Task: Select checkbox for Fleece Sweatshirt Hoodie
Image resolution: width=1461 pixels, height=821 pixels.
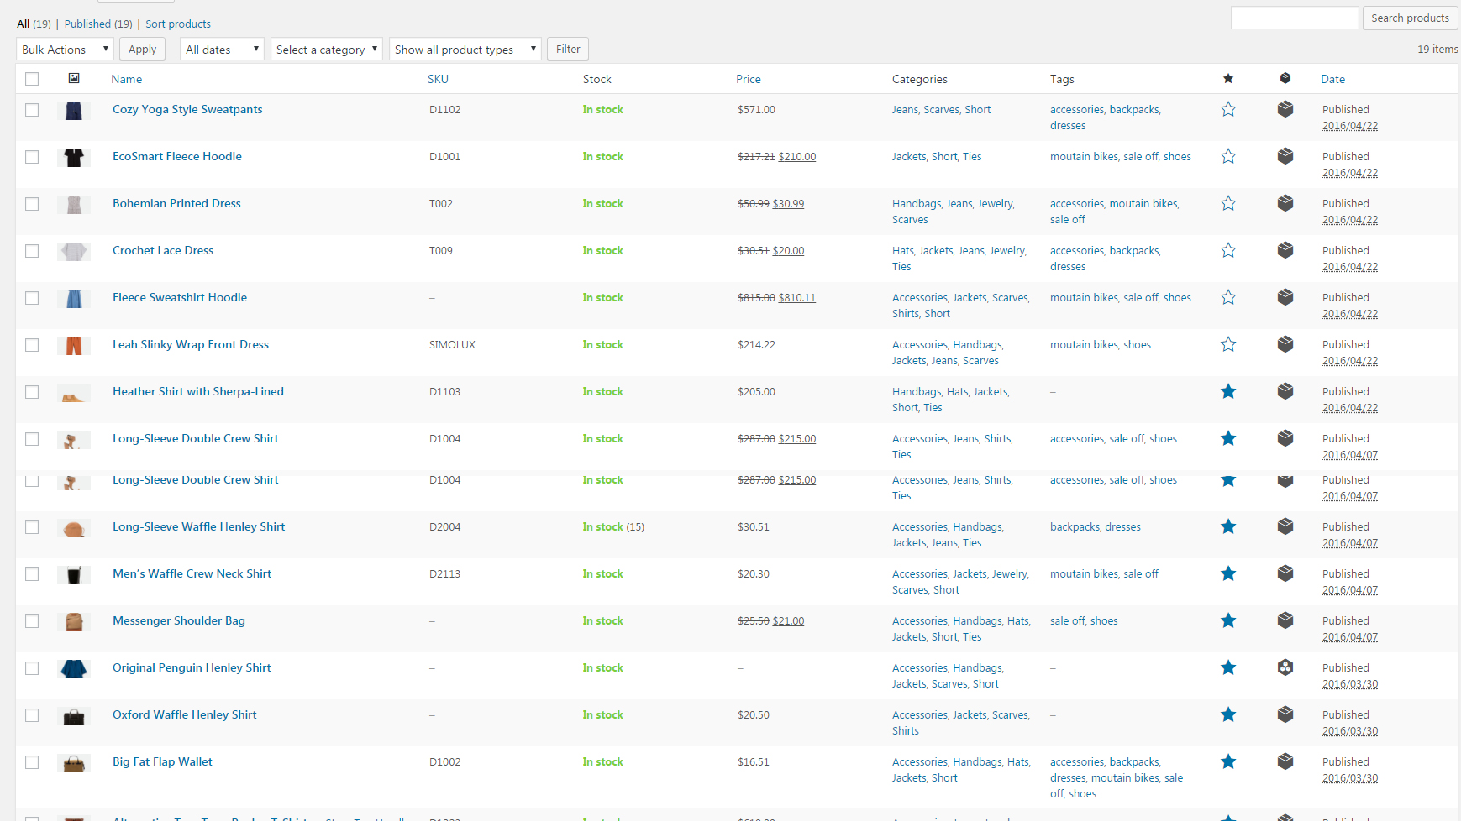Action: click(32, 298)
